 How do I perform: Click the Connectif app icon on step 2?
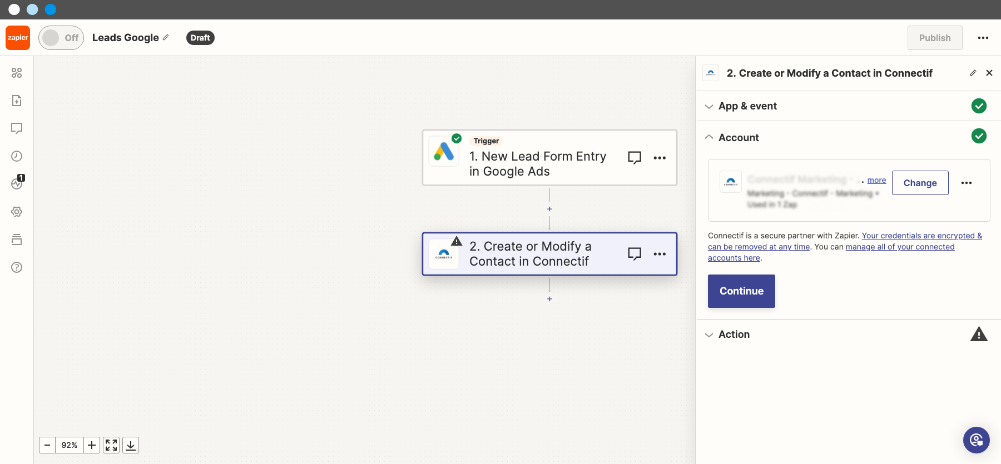444,255
